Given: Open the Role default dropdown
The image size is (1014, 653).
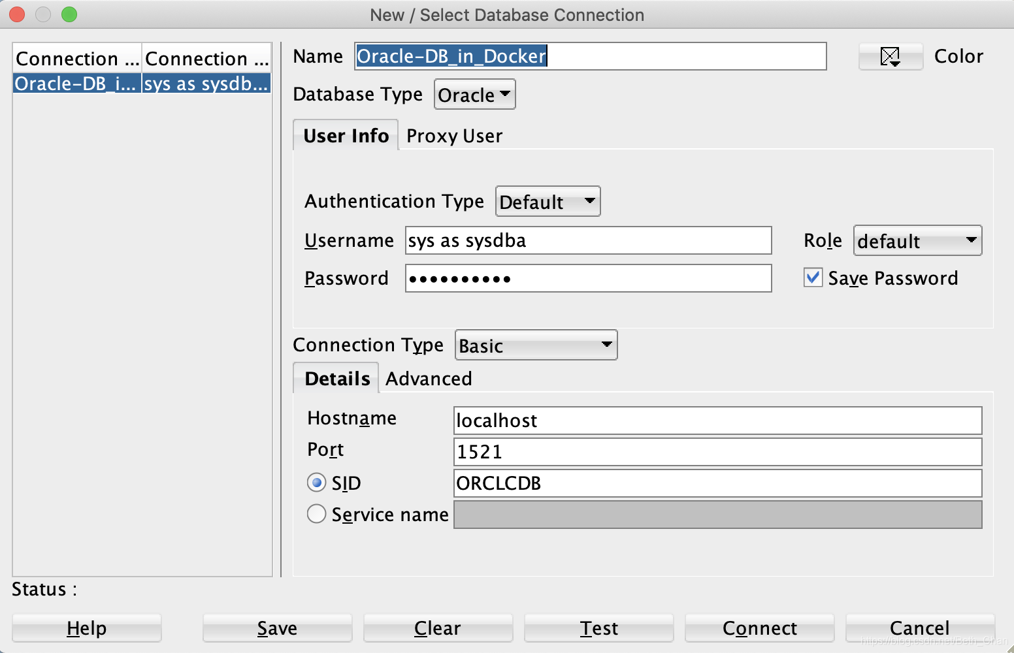Looking at the screenshot, I should [x=917, y=241].
